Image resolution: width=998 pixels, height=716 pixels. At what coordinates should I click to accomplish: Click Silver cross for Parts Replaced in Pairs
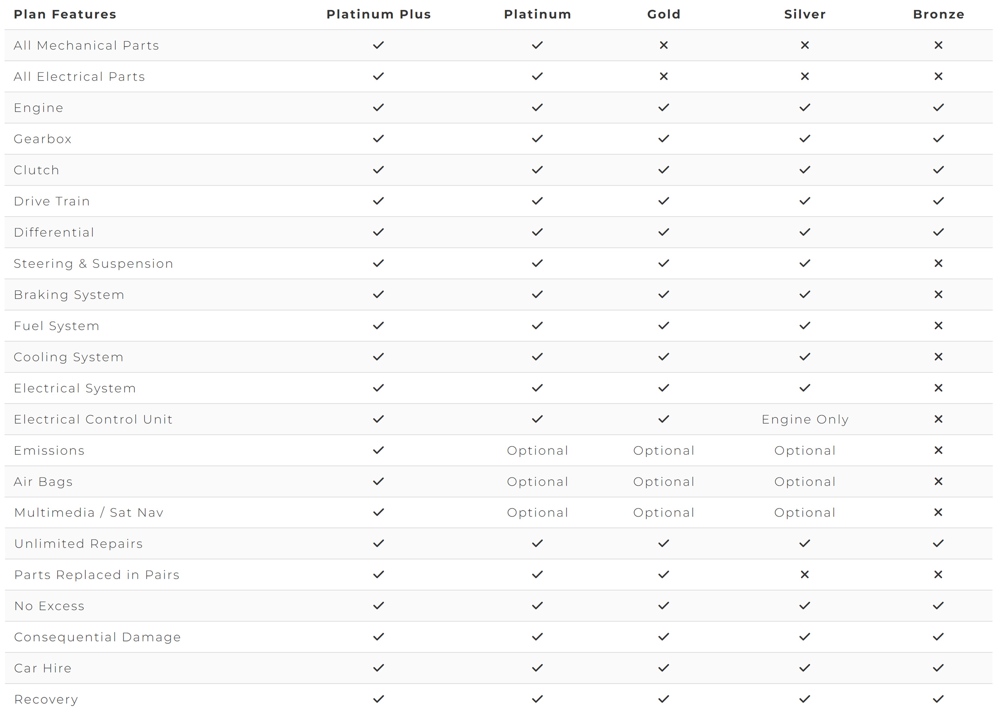click(x=805, y=575)
